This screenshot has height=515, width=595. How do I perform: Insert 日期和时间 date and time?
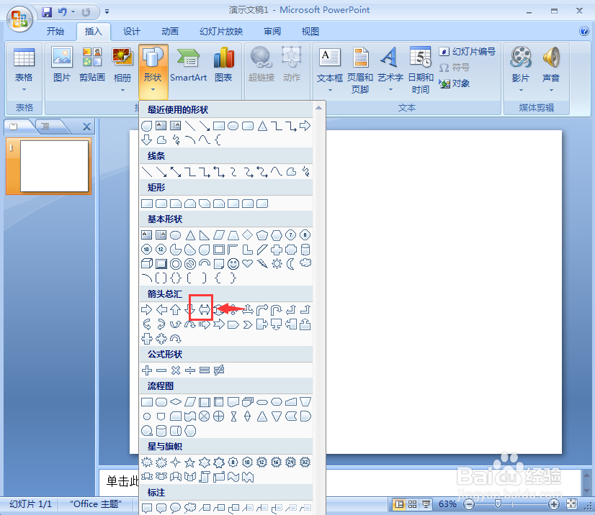[x=421, y=70]
